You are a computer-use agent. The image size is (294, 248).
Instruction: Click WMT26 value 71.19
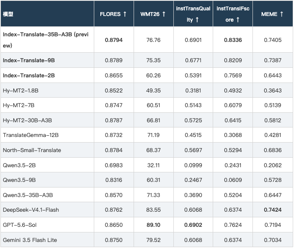[153, 135]
